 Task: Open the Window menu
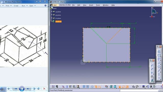(x=105, y=5)
